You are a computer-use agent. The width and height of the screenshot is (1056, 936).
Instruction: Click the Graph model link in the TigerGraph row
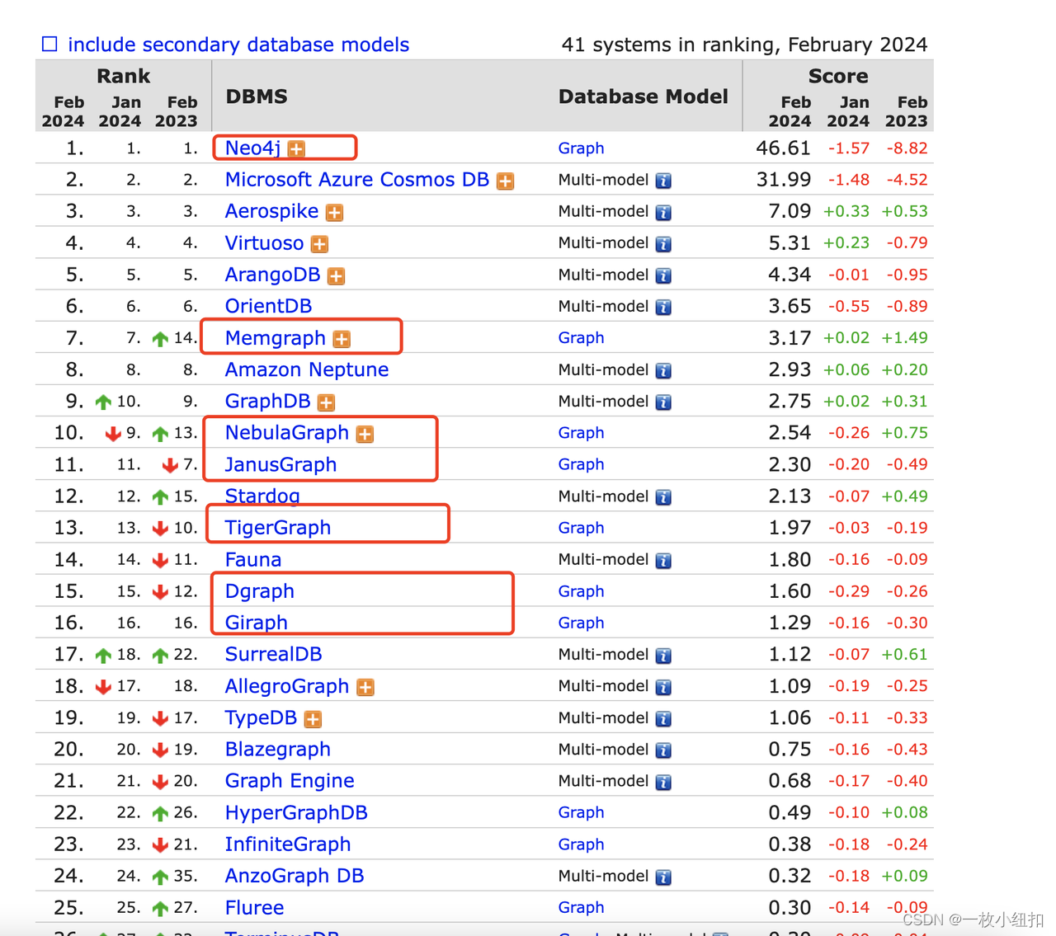click(x=581, y=528)
